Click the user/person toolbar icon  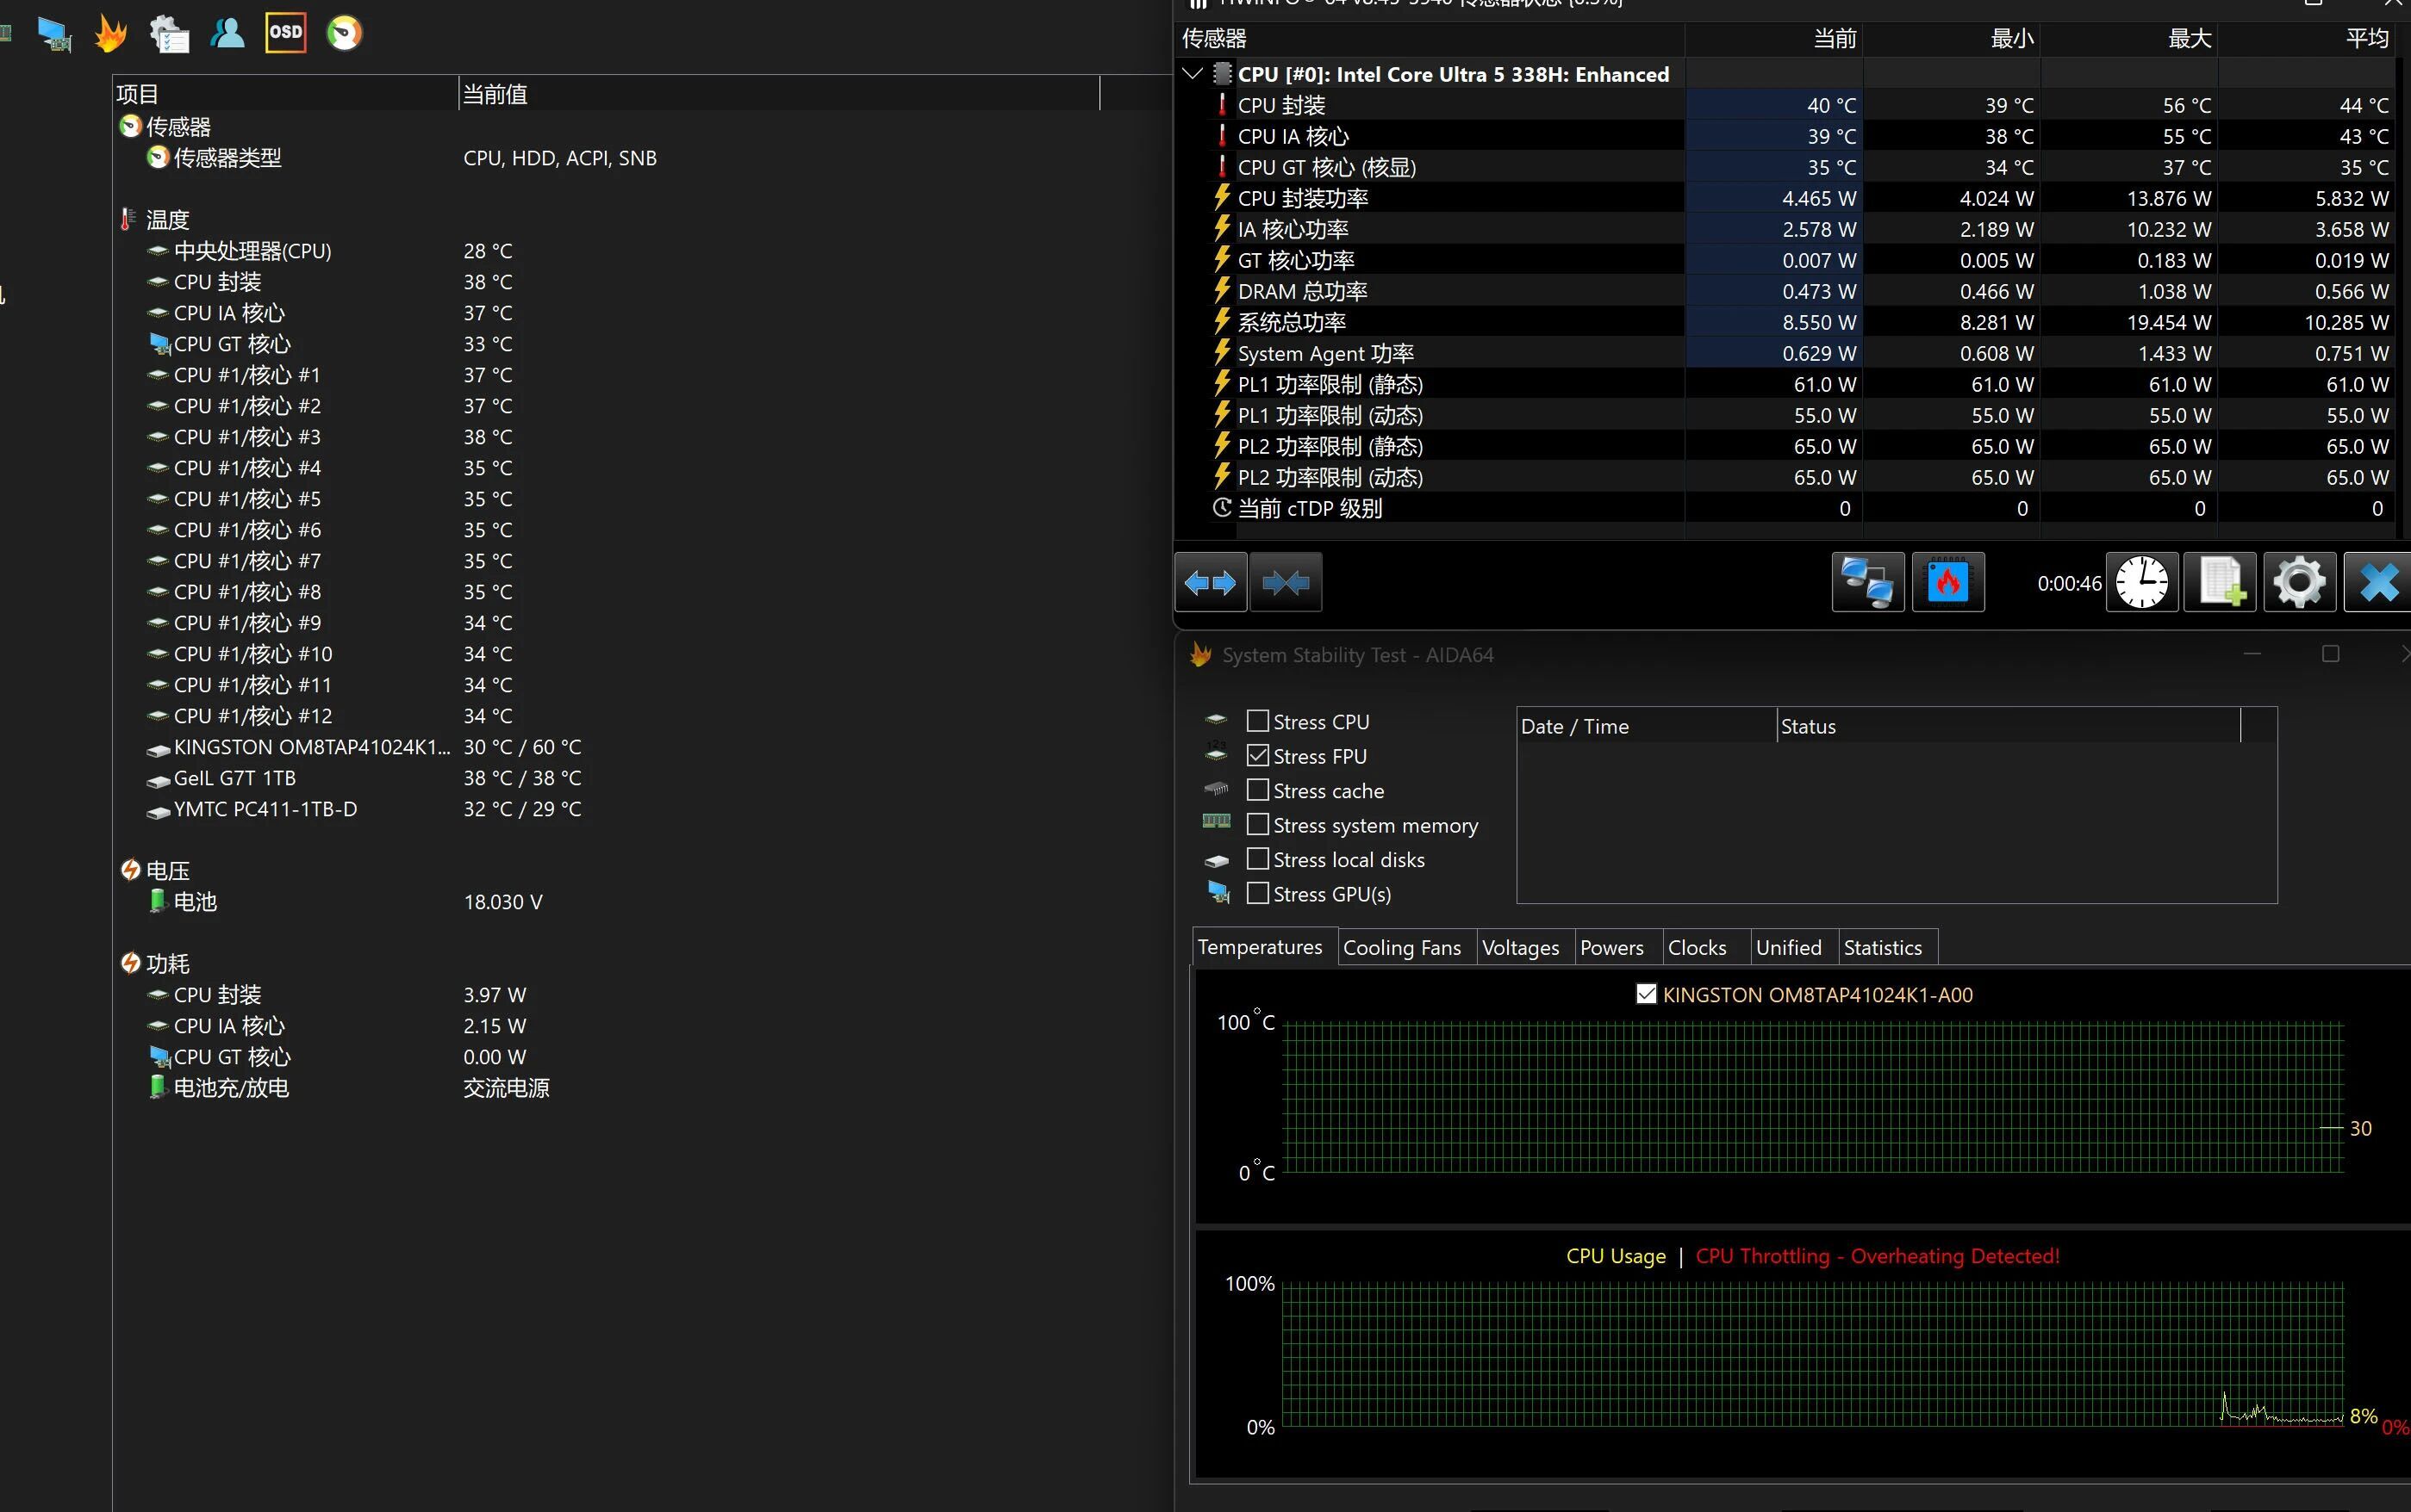click(227, 34)
